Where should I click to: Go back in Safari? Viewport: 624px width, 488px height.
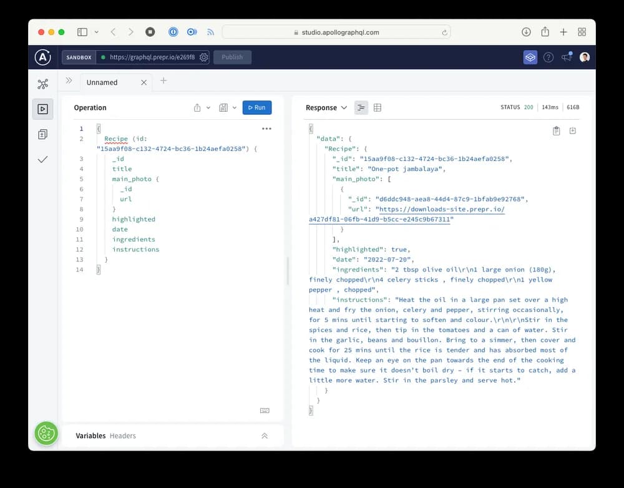[x=114, y=32]
